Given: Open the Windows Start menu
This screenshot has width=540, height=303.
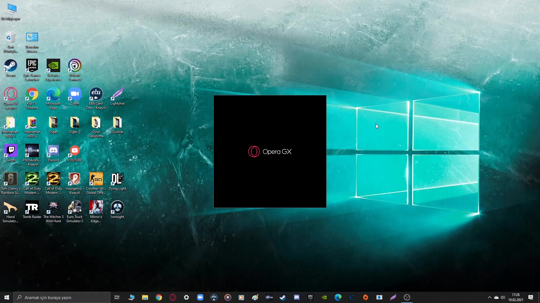Looking at the screenshot, I should point(7,297).
